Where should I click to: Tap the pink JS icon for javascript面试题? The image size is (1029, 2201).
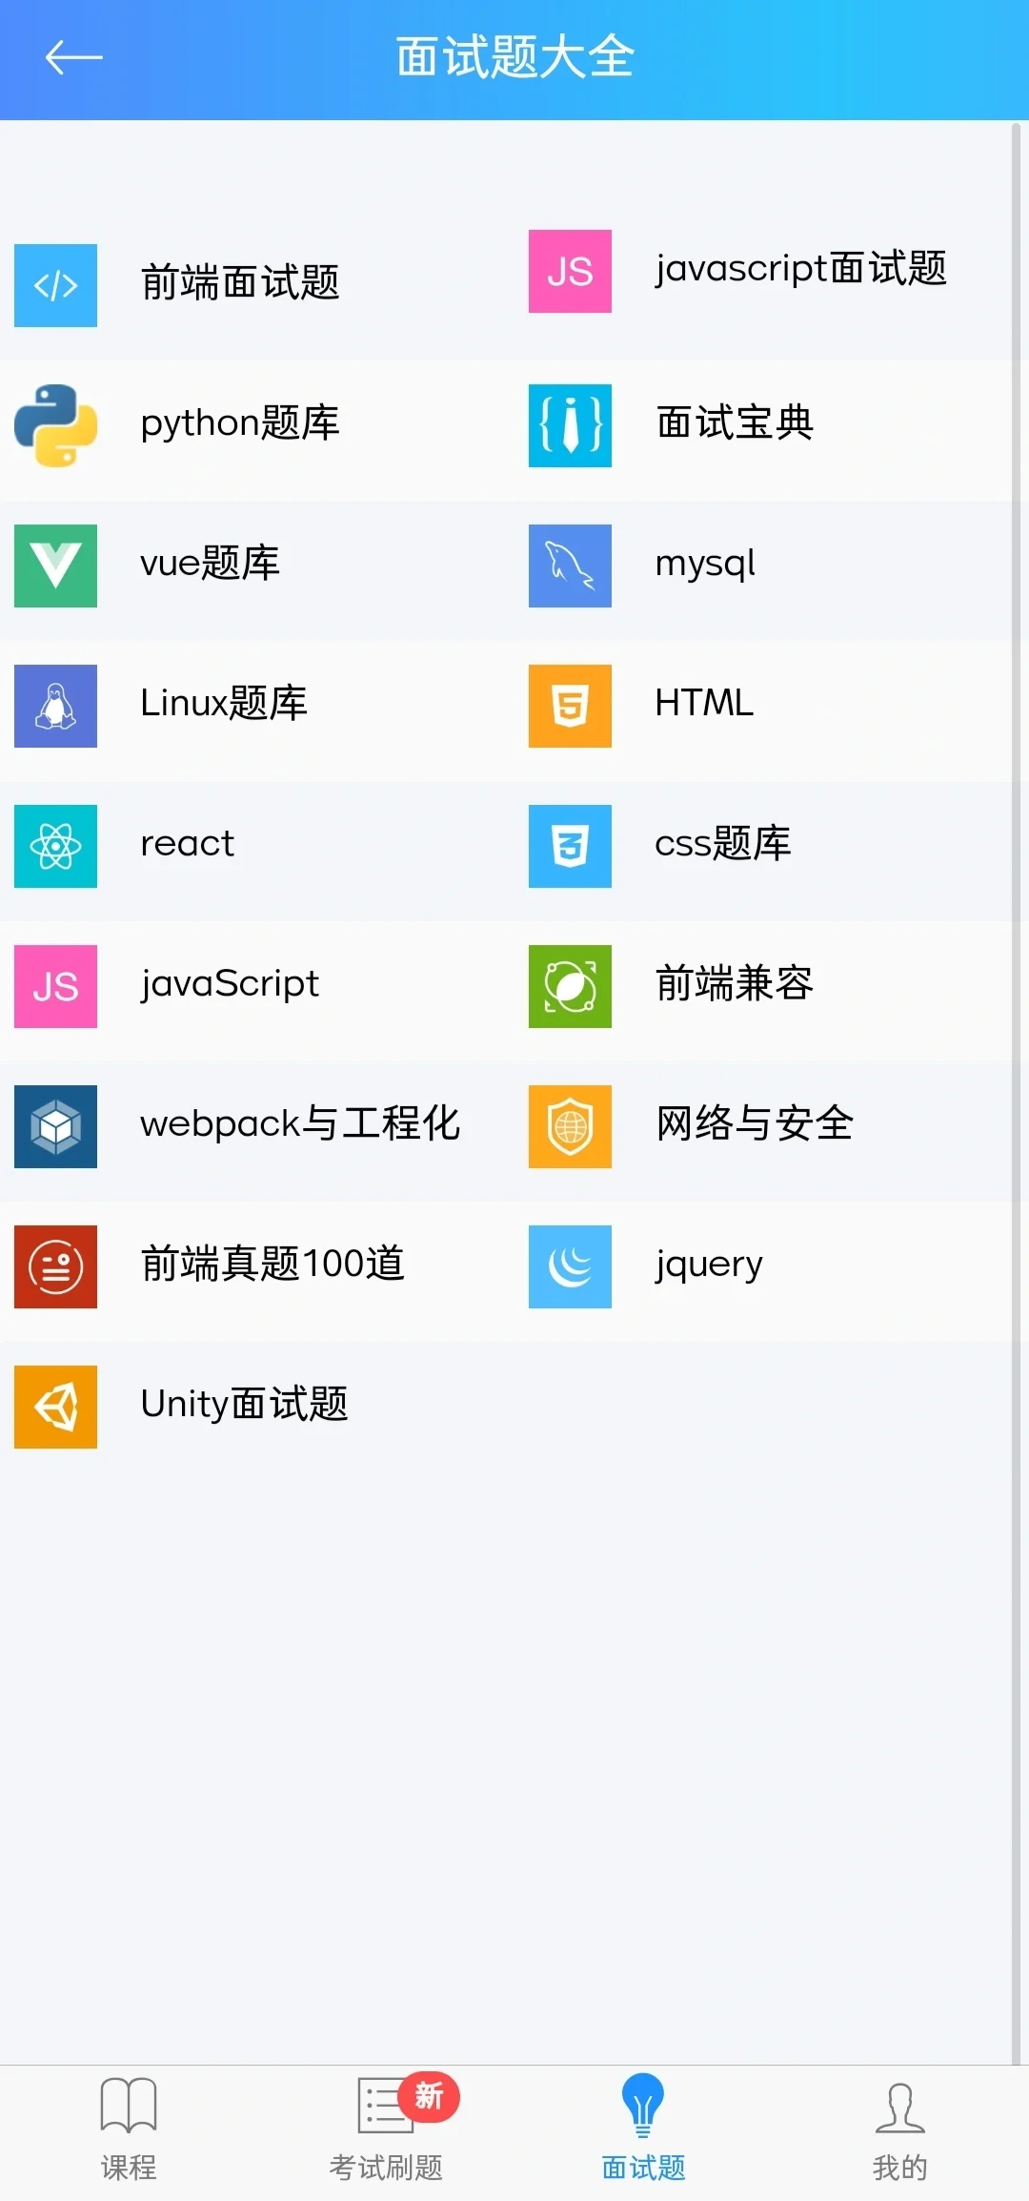(570, 271)
